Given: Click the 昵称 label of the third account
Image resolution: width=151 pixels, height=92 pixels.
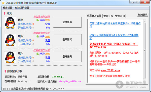Looking at the screenshot, I should 21,54.
